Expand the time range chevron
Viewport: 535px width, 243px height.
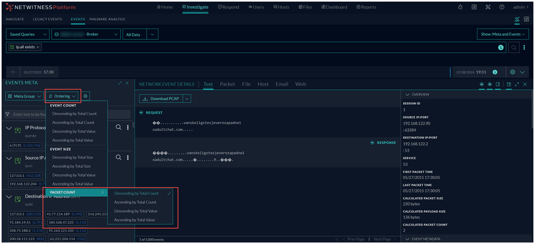[x=522, y=72]
